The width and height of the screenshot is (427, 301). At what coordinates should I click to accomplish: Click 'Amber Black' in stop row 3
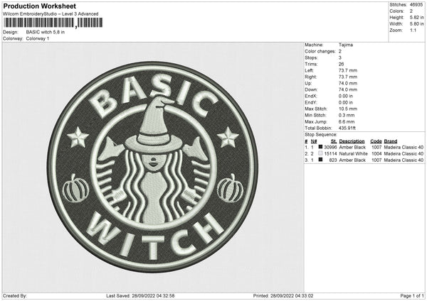click(x=352, y=160)
